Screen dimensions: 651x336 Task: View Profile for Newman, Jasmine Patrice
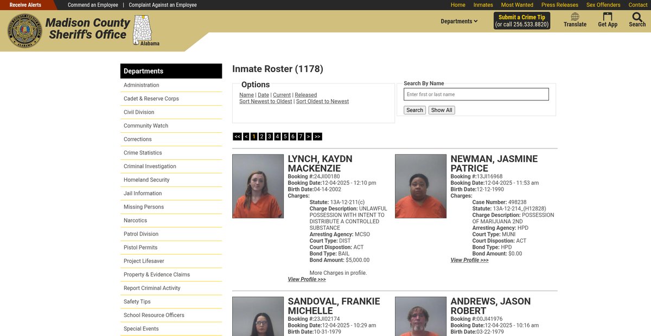469,260
